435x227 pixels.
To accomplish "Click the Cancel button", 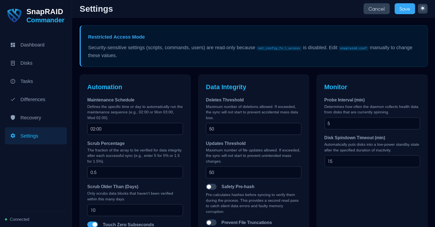I will [376, 9].
